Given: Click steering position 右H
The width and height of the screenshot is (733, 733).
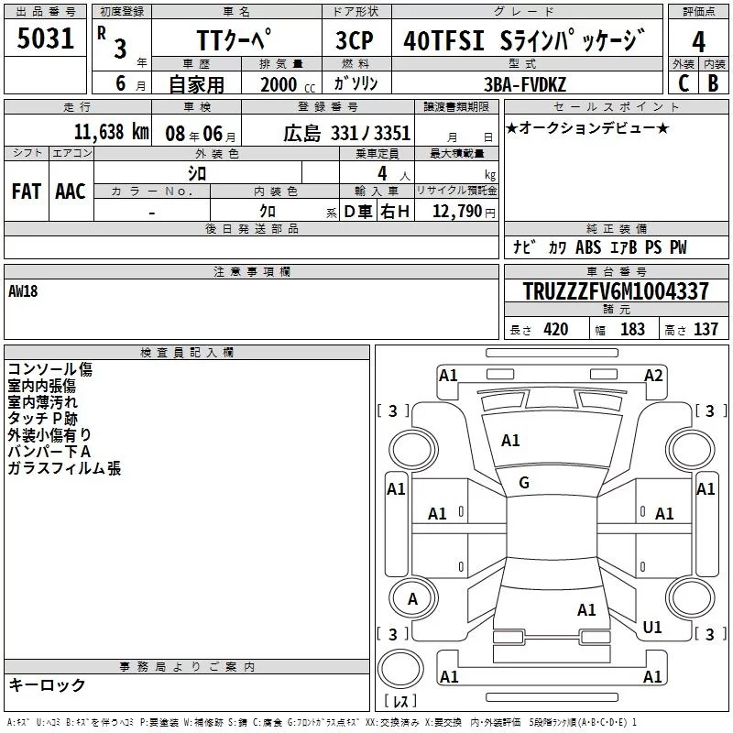Looking at the screenshot, I should [x=395, y=212].
